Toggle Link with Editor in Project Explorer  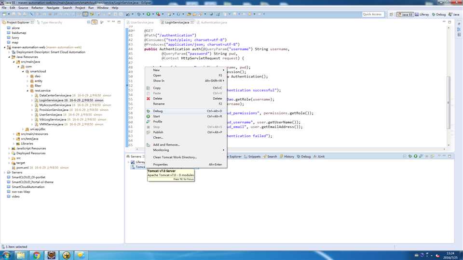pyautogui.click(x=95, y=22)
